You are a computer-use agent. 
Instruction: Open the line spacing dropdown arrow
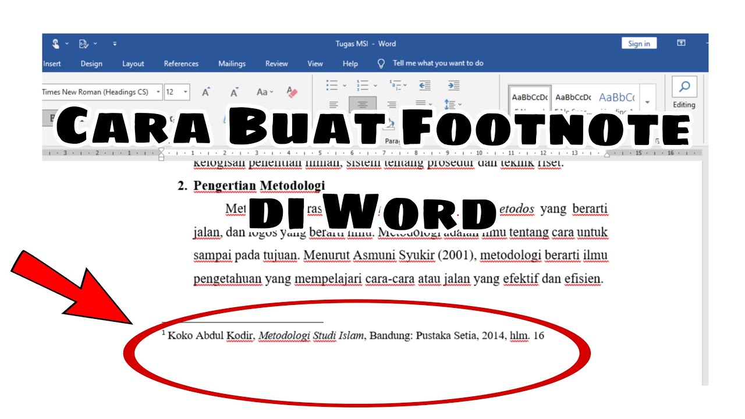coord(460,105)
